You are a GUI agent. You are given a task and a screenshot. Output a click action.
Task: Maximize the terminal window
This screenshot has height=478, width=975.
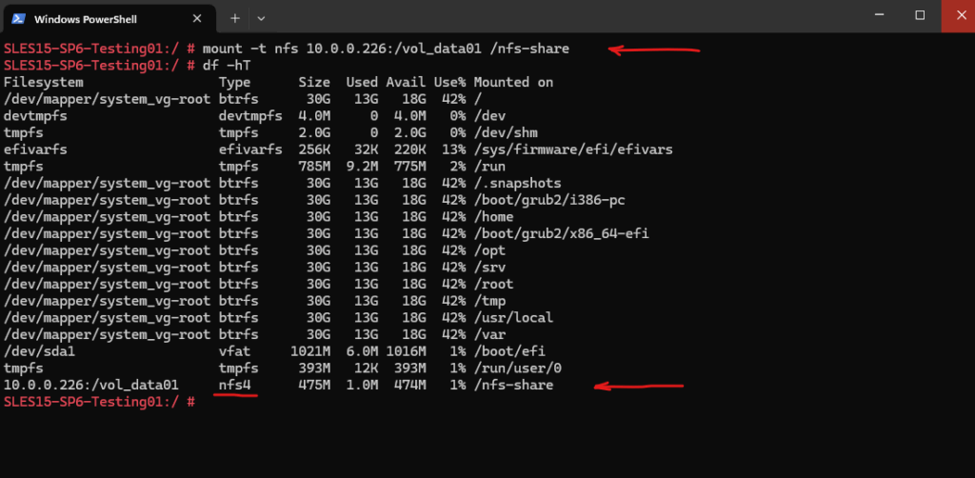coord(920,15)
